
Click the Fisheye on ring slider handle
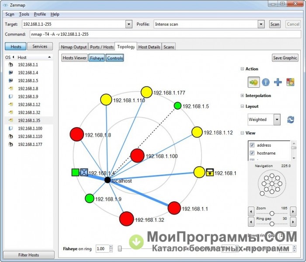pyautogui.click(x=120, y=248)
